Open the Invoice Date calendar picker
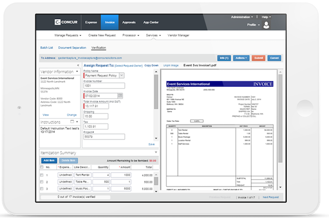This screenshot has width=329, height=218. 120,96
